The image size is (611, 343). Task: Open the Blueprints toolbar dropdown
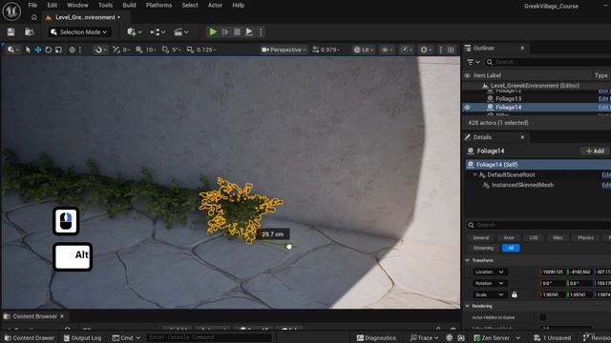coord(158,31)
